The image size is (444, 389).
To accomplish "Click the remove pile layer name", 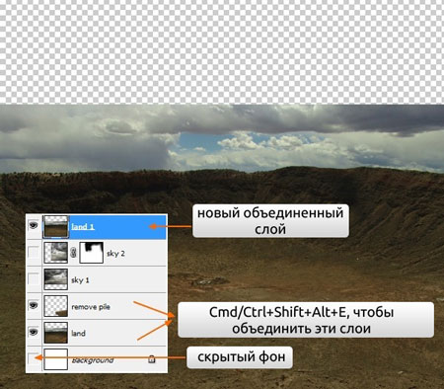I will point(91,307).
